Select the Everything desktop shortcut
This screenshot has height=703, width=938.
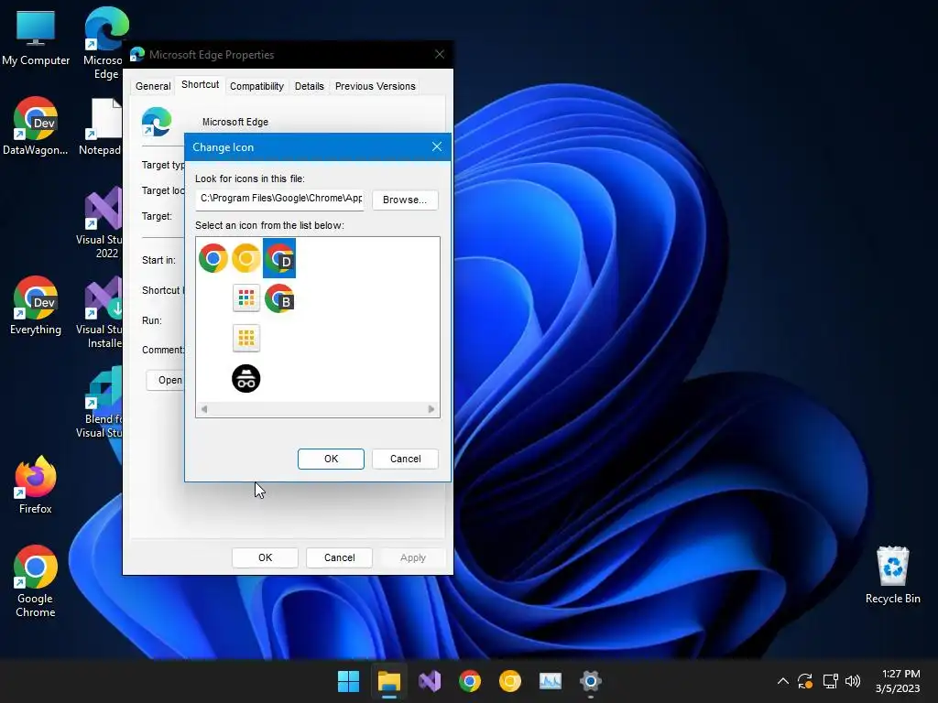pos(36,305)
